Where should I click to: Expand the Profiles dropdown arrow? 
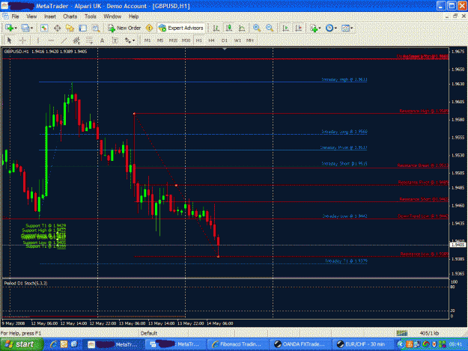[31, 28]
